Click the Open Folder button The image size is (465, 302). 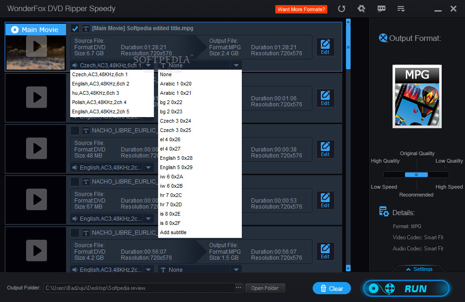pyautogui.click(x=265, y=288)
